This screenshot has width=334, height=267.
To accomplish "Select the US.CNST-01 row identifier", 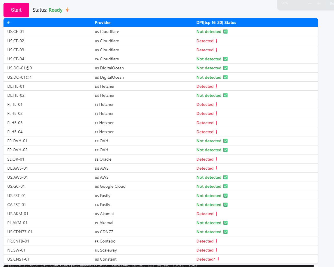I will (18, 259).
